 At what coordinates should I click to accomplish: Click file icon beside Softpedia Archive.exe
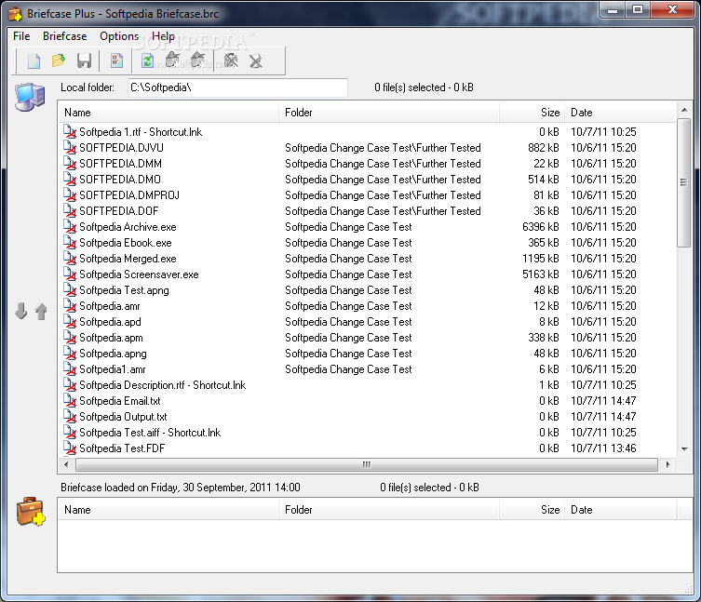point(70,227)
